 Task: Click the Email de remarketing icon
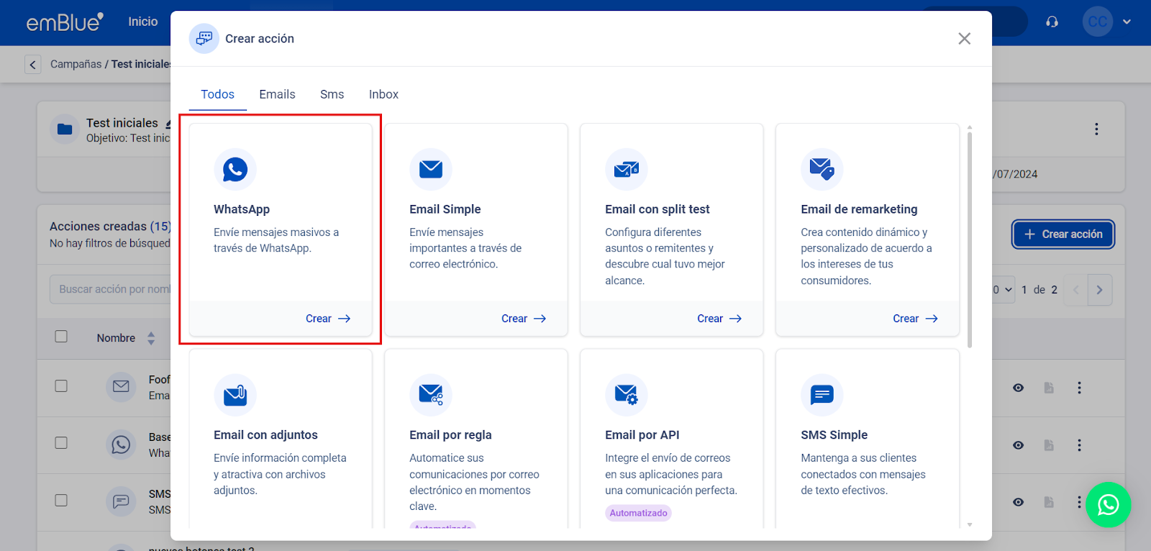(822, 170)
